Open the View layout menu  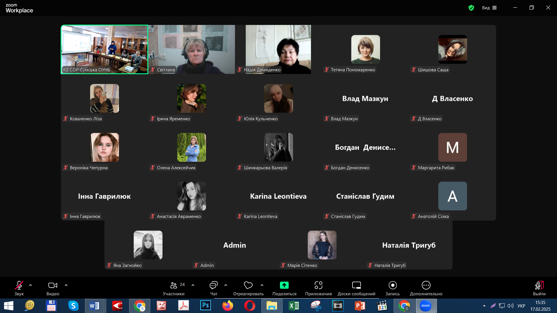[x=489, y=8]
